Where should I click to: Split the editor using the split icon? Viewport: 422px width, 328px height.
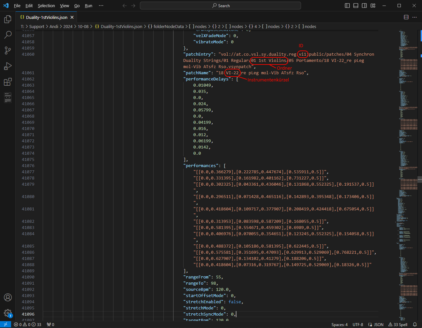click(x=406, y=17)
